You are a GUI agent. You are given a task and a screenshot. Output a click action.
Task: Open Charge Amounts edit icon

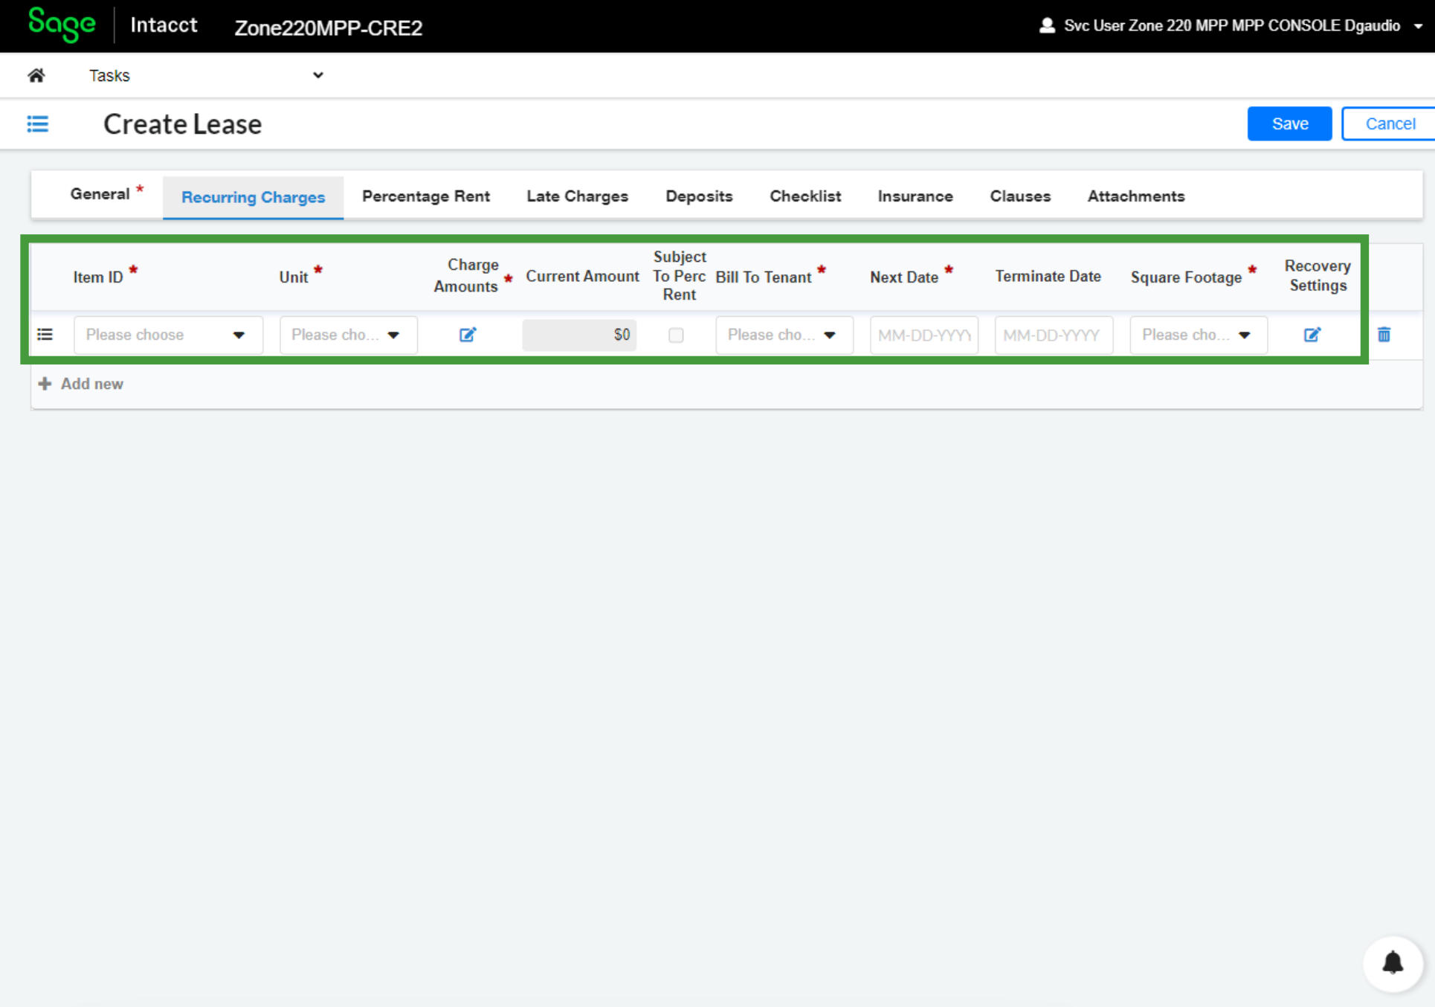468,335
